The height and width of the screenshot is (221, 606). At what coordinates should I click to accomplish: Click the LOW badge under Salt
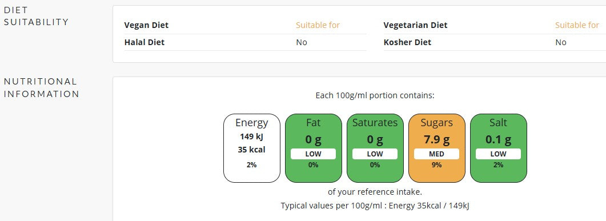point(498,154)
